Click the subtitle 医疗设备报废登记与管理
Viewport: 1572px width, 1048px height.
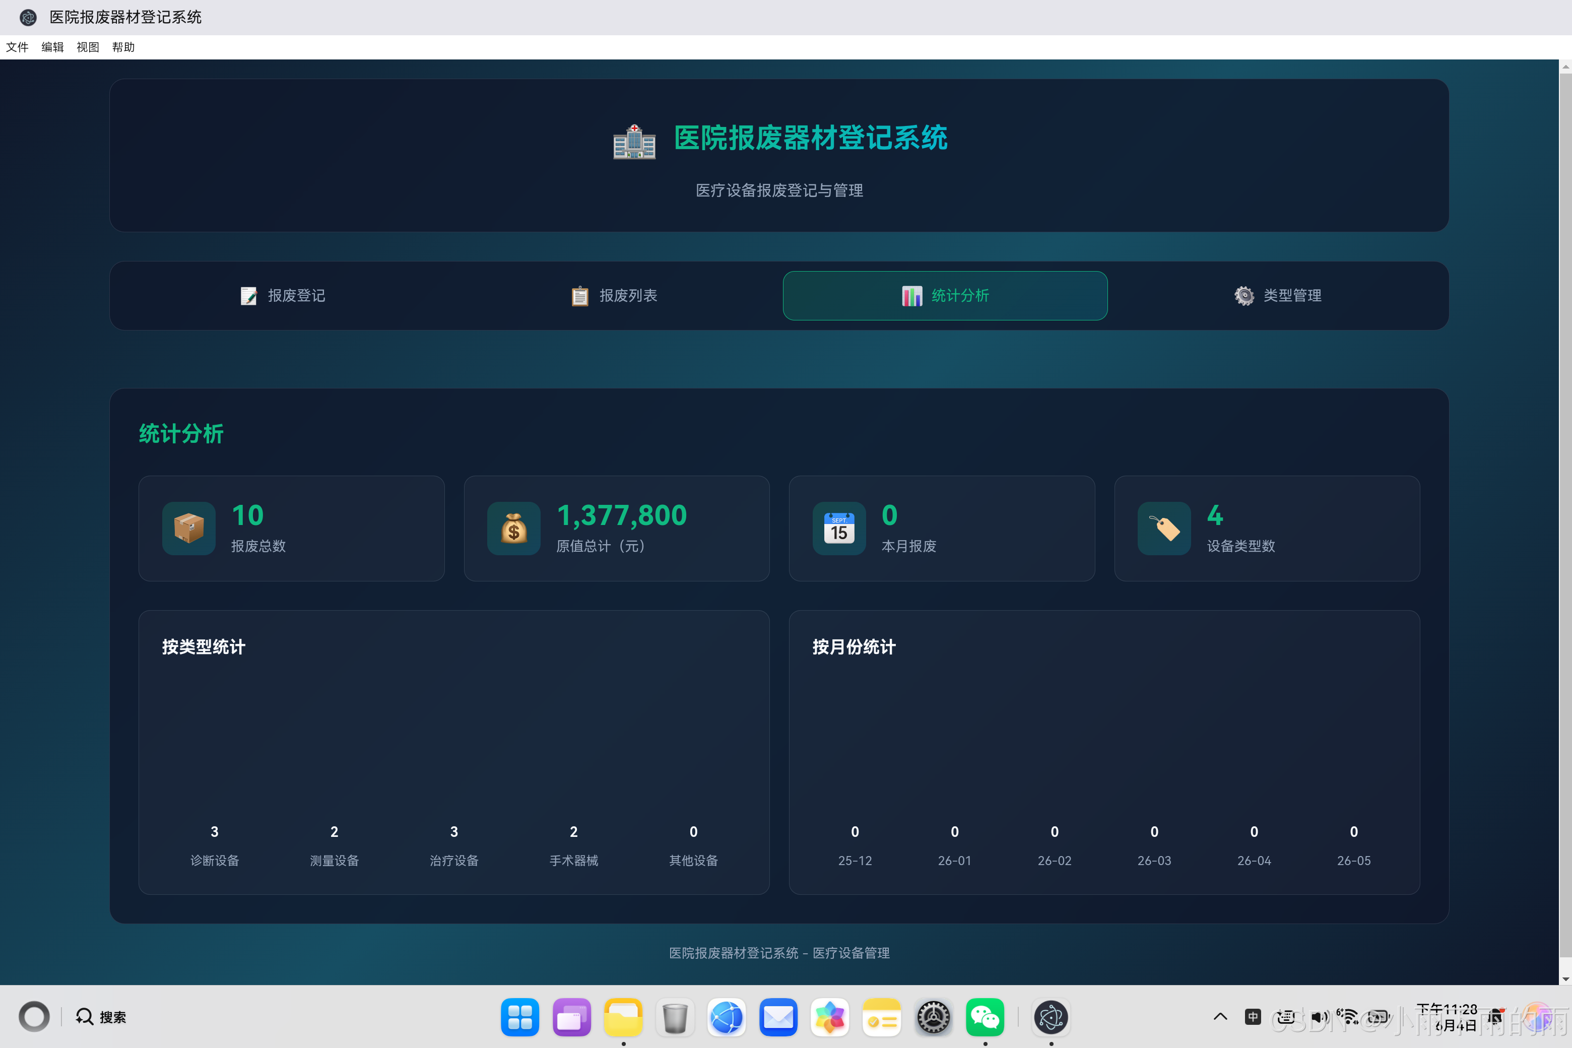(779, 190)
